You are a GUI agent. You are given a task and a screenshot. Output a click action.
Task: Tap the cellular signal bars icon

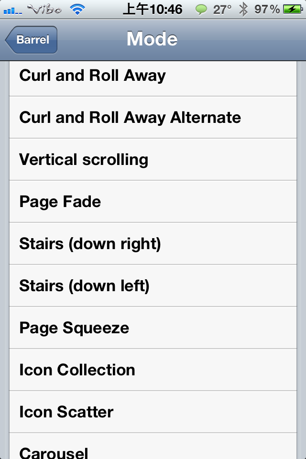(12, 11)
